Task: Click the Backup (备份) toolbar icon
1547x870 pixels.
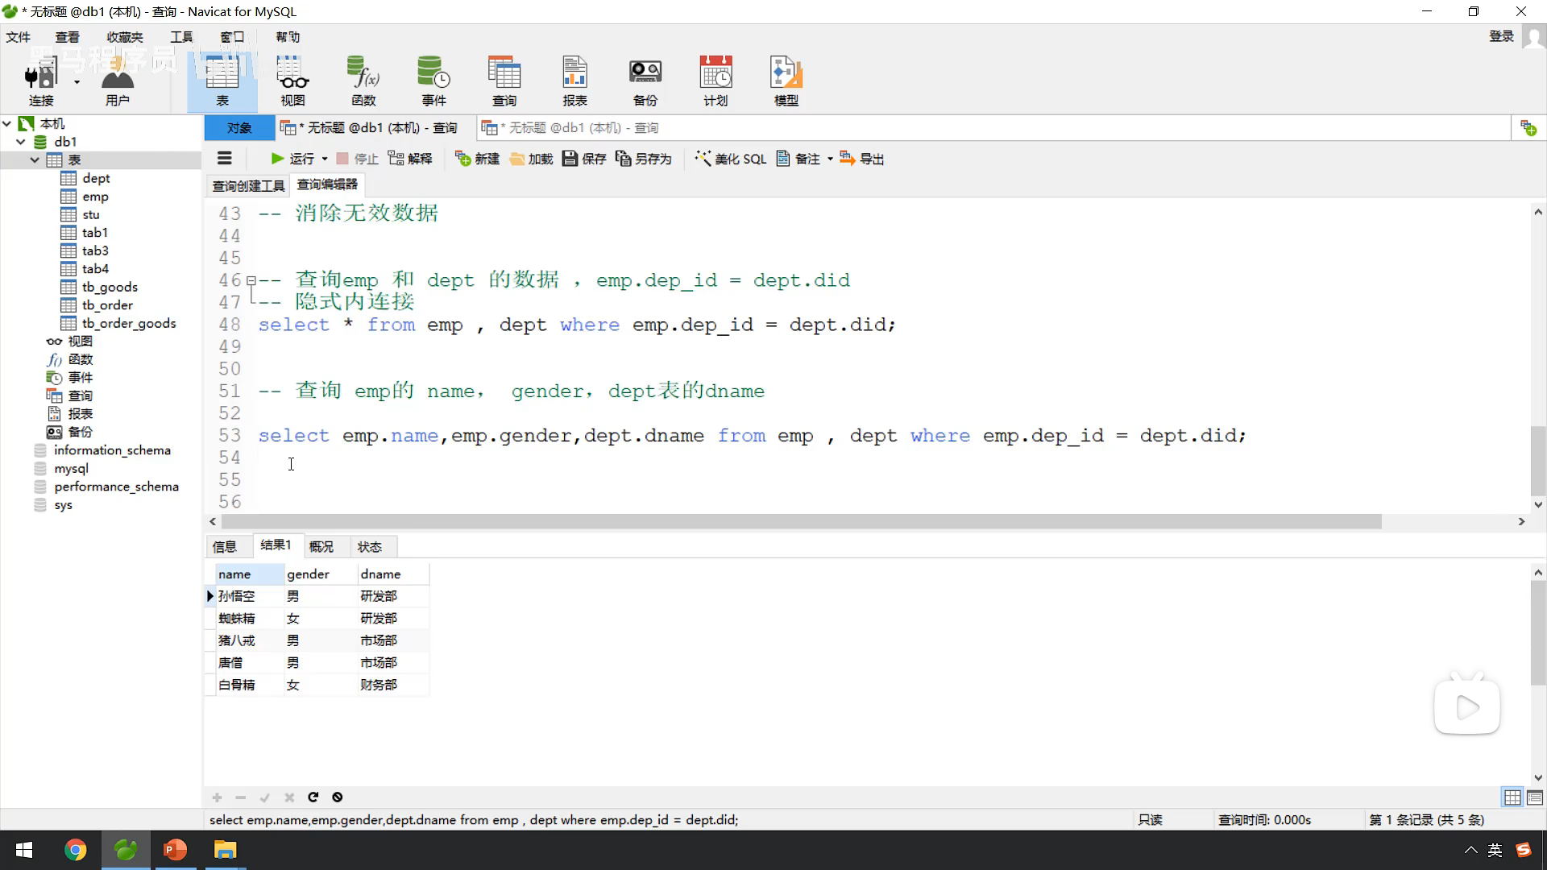Action: (645, 81)
